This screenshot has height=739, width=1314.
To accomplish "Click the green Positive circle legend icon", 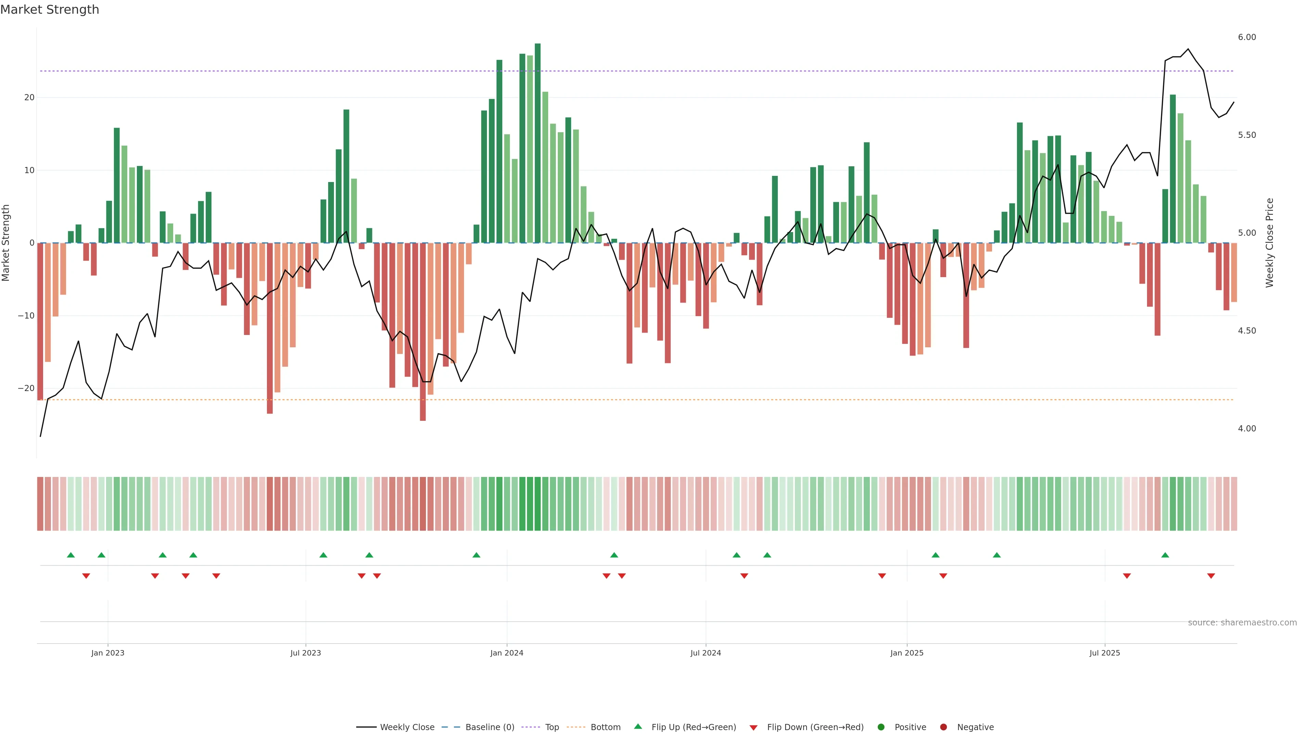I will pos(881,727).
